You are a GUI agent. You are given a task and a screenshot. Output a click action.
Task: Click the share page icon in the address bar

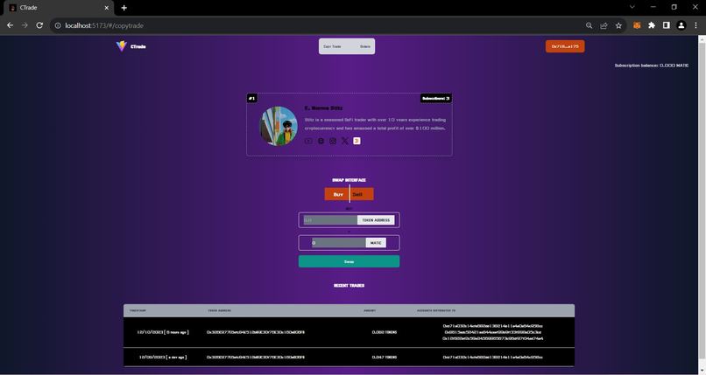pyautogui.click(x=604, y=25)
